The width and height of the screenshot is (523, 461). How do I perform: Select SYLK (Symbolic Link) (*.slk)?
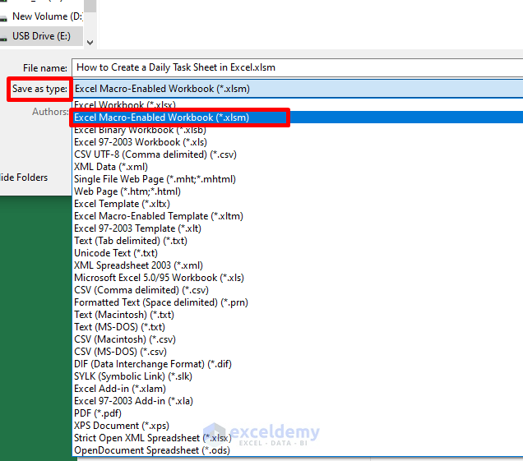(x=298, y=376)
